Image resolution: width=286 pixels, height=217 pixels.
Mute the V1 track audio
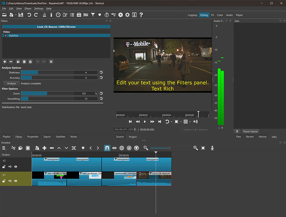[x=10, y=181]
